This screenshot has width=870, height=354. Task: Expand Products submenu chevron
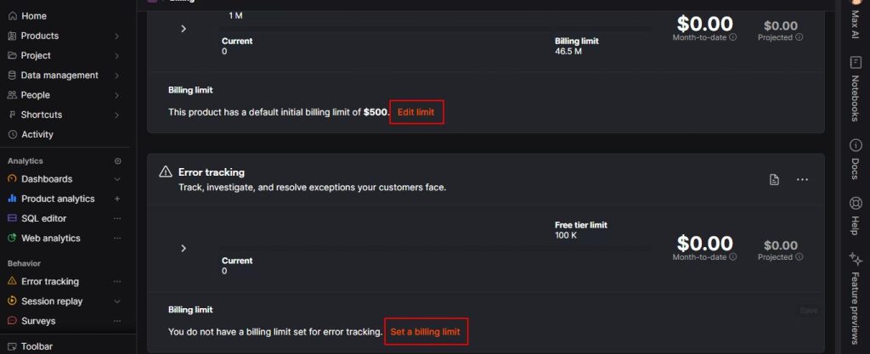pos(117,36)
